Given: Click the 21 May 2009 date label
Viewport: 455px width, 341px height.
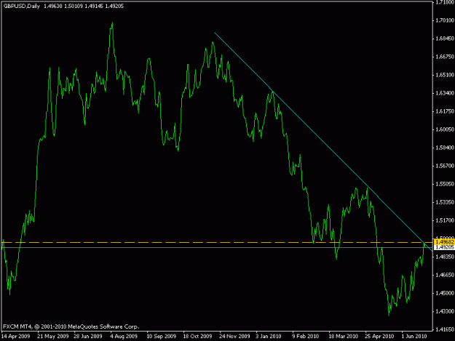Looking at the screenshot, I should tap(53, 337).
